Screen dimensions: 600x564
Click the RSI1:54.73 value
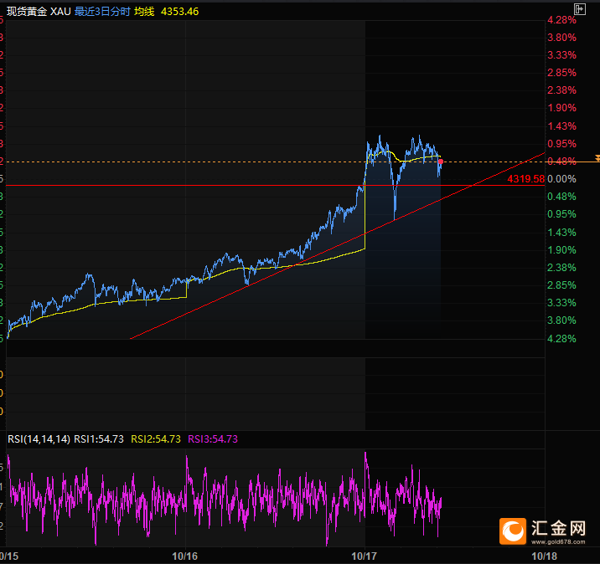[99, 439]
